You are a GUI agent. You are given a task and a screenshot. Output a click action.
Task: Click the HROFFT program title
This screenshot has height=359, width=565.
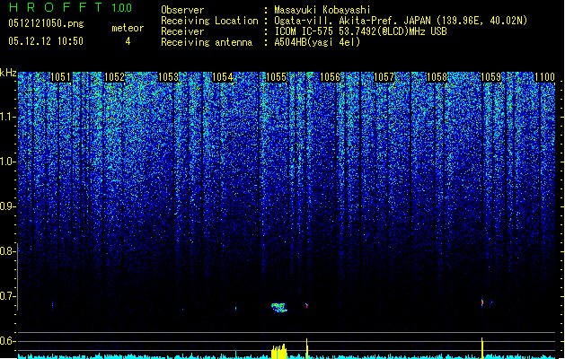56,7
